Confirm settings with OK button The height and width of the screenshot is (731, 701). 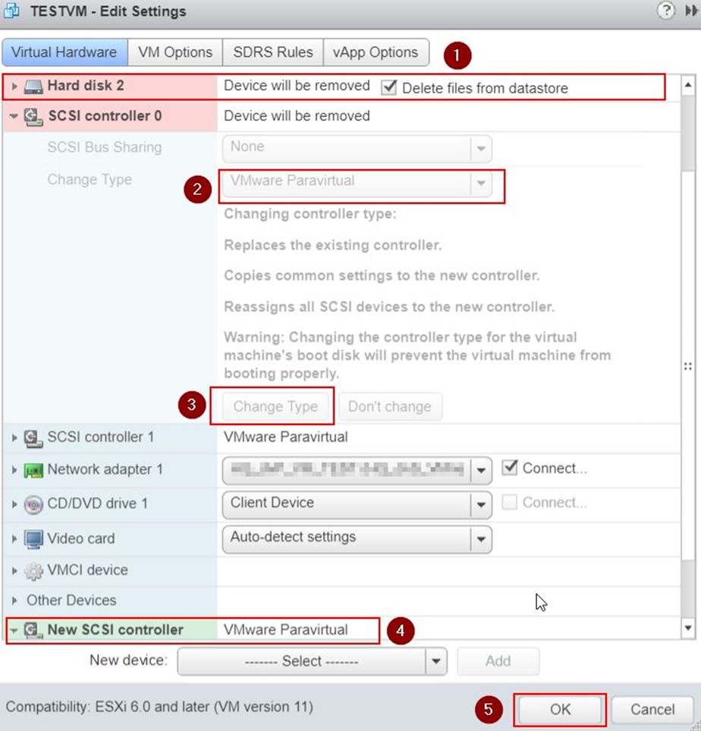560,710
